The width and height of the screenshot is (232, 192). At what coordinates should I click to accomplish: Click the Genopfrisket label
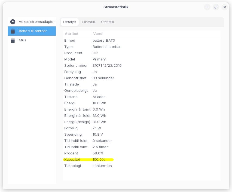click(x=75, y=78)
